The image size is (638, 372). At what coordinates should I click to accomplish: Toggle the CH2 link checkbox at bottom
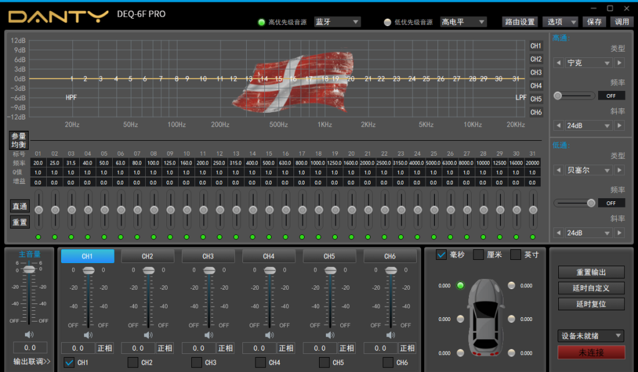click(133, 362)
